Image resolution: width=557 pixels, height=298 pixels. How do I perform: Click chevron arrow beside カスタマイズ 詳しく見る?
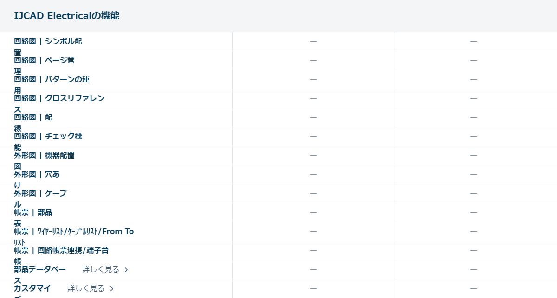click(x=111, y=289)
